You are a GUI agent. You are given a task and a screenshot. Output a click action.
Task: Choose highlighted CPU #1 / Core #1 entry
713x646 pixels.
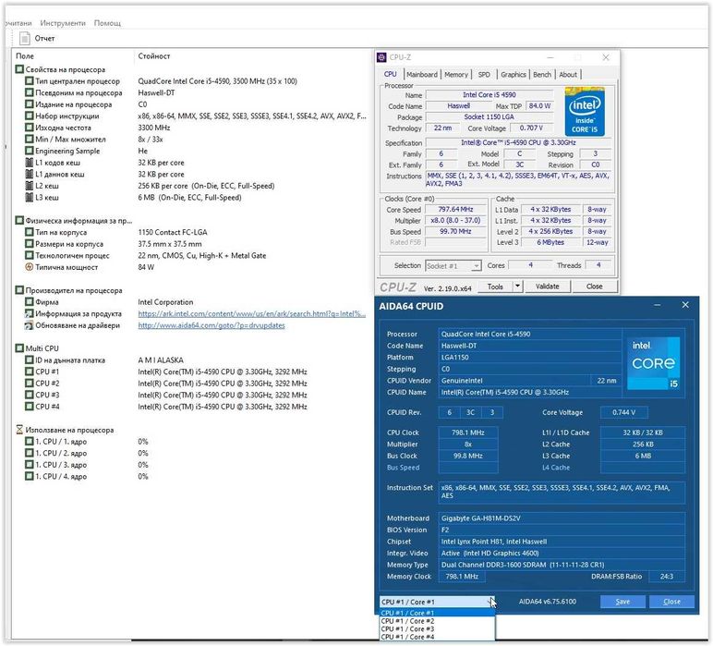[438, 613]
